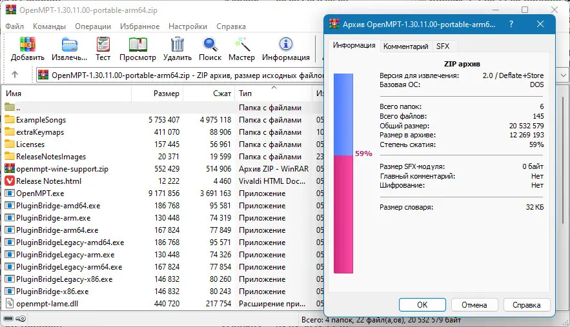Image resolution: width=570 pixels, height=327 pixels.
Task: Open the Операции menu
Action: [x=93, y=26]
